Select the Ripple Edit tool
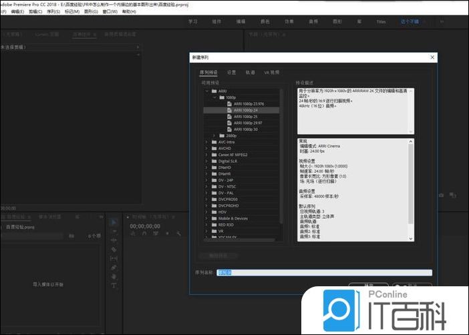The height and width of the screenshot is (335, 469). 114,240
